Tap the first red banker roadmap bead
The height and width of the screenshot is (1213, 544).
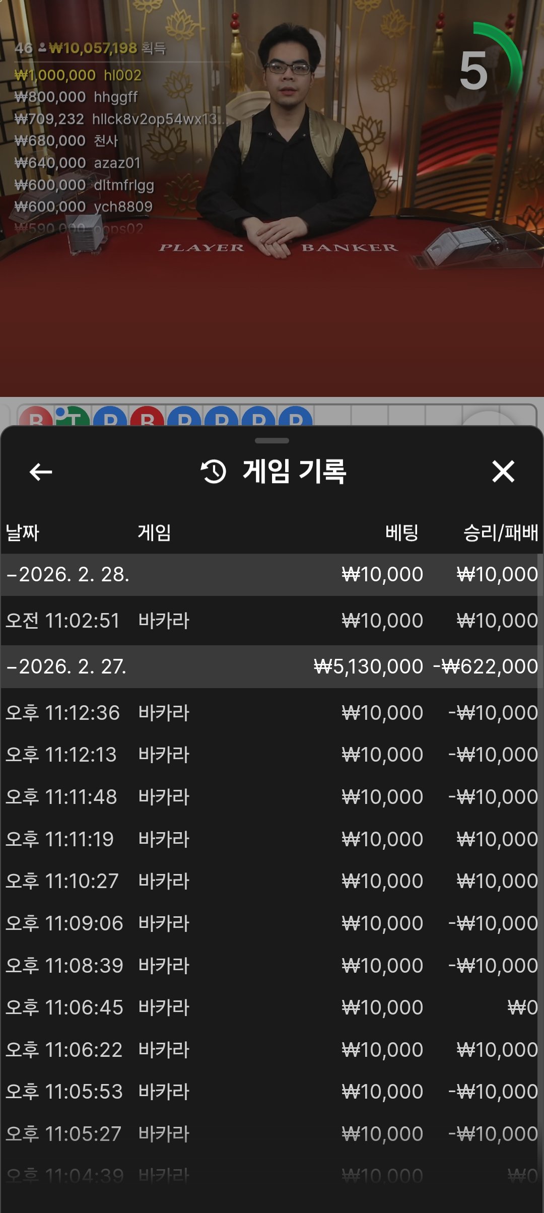click(x=36, y=418)
